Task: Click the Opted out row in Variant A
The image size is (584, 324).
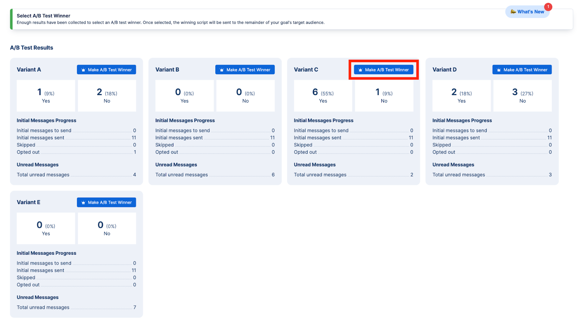Action: 76,152
